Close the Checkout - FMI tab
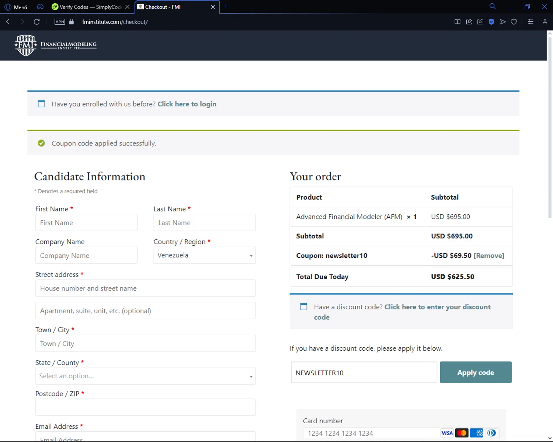The width and height of the screenshot is (553, 442). (213, 7)
